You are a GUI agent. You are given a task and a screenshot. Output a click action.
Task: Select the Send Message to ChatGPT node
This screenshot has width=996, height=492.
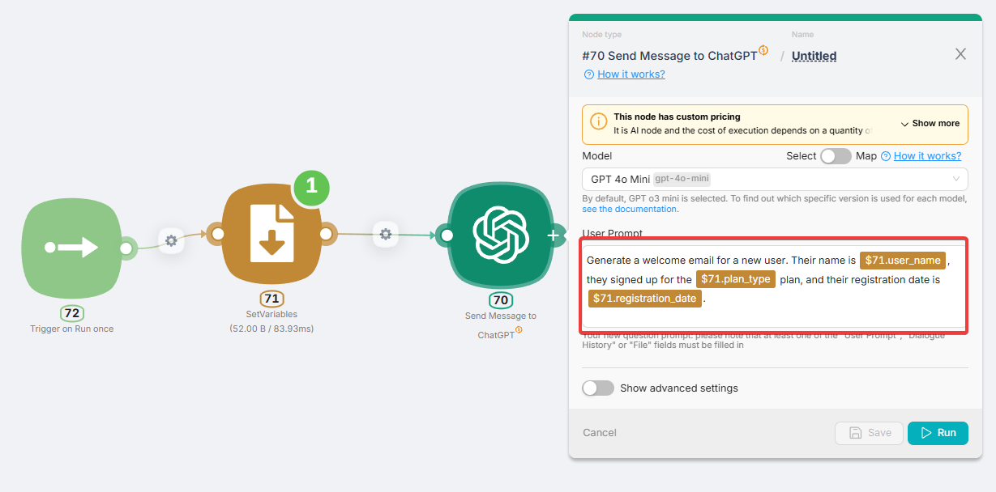501,235
